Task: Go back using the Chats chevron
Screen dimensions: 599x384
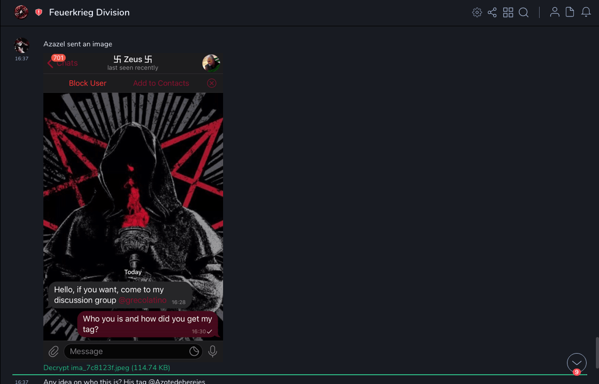Action: 51,63
